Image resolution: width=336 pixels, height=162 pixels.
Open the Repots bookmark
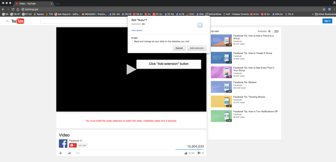tap(39, 14)
